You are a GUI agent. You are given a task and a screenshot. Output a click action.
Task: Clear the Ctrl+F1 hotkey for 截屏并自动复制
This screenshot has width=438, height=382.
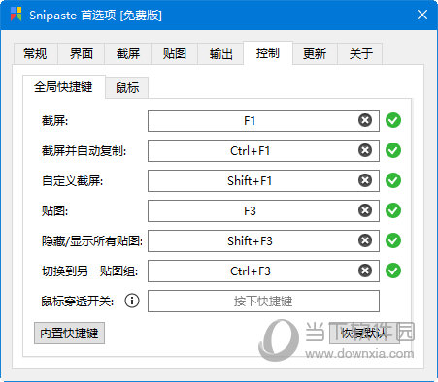point(365,150)
